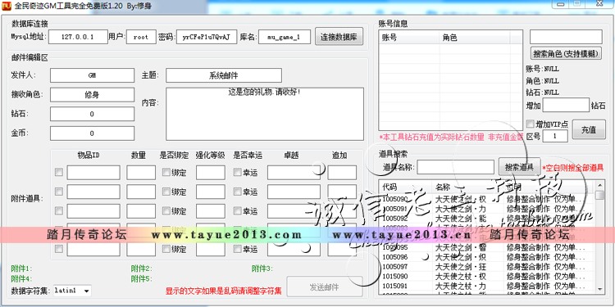Click the 连接数据库 button
The height and width of the screenshot is (307, 615).
tap(339, 37)
